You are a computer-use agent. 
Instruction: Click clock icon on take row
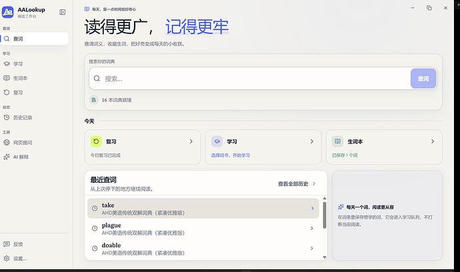click(95, 208)
